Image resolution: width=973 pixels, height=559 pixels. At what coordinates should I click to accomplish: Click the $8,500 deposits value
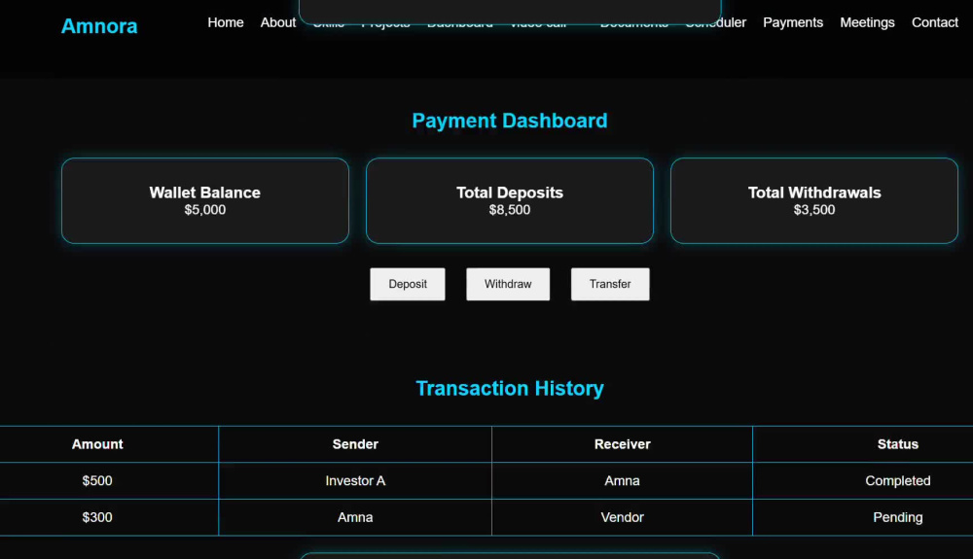click(510, 209)
